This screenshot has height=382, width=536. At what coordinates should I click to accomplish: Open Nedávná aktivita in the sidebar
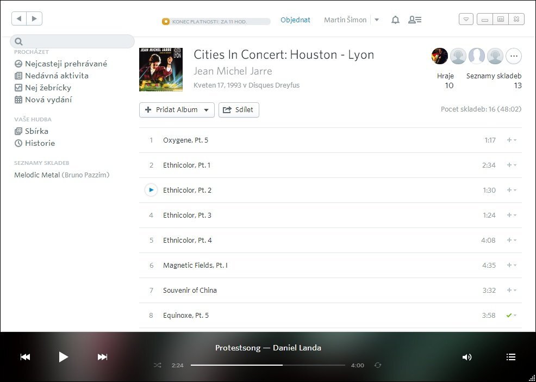(54, 76)
